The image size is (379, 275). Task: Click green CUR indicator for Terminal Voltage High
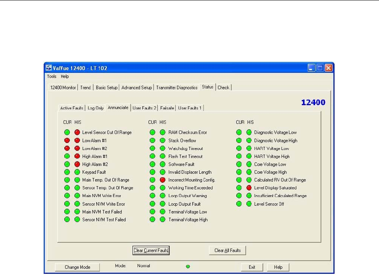tap(152, 219)
